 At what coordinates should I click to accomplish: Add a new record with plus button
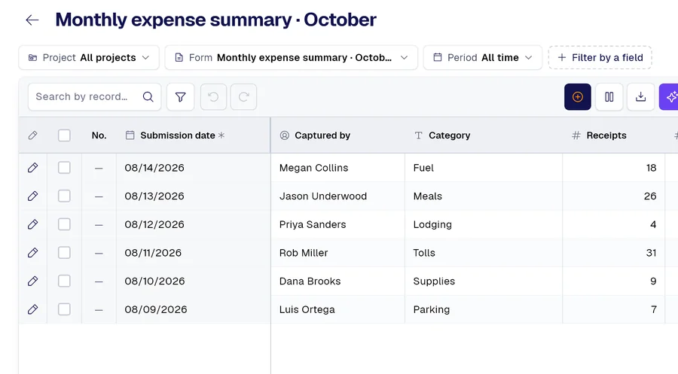pyautogui.click(x=577, y=97)
